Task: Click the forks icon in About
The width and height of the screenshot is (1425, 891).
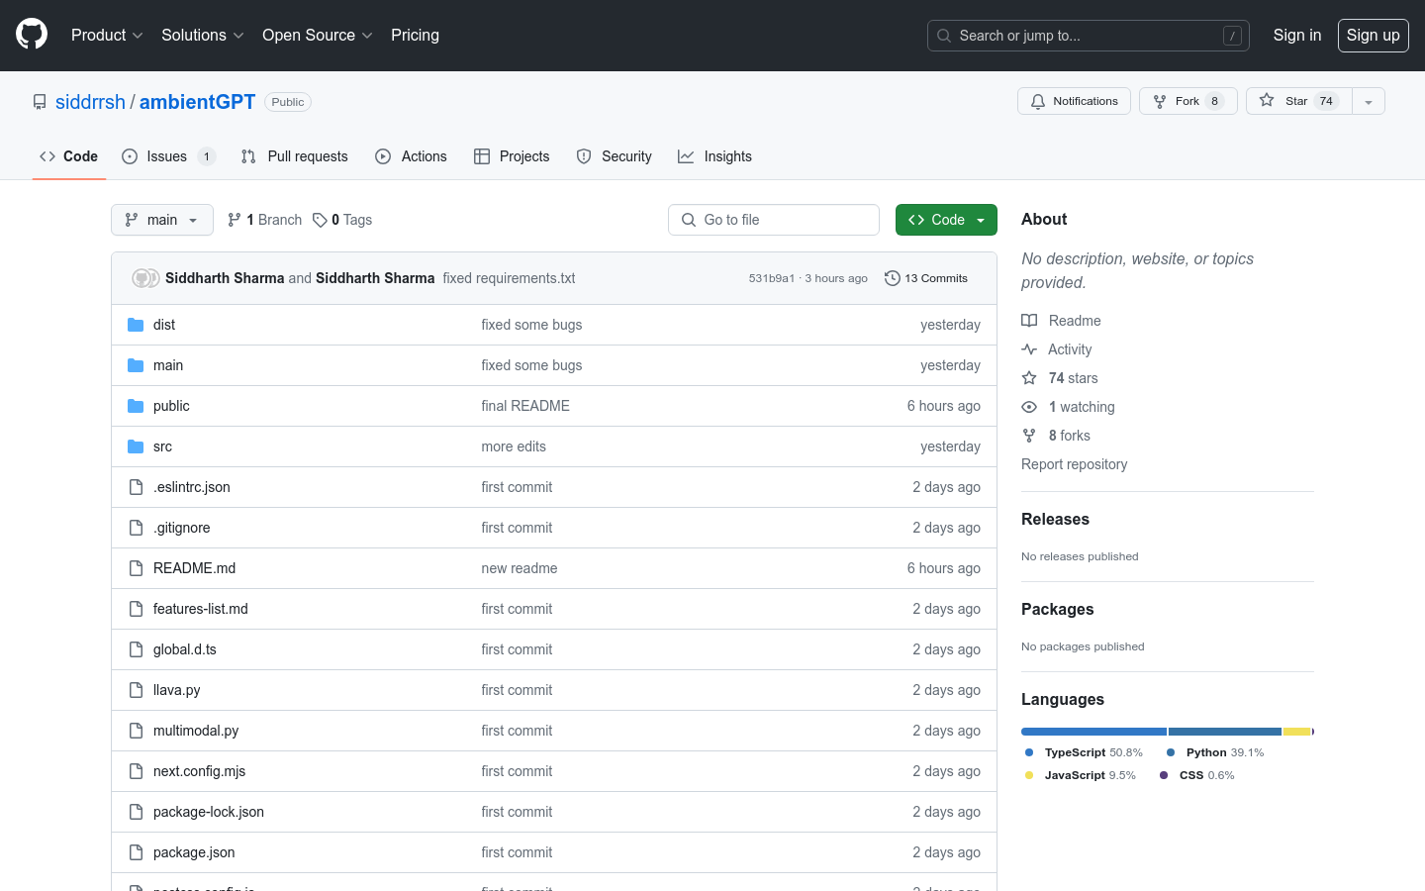Action: click(1029, 436)
